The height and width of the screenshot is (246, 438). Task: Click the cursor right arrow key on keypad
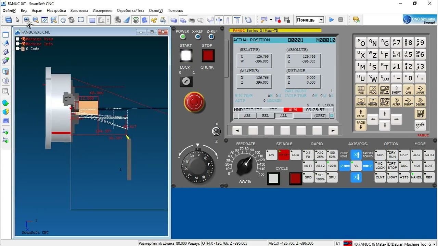coord(396,119)
